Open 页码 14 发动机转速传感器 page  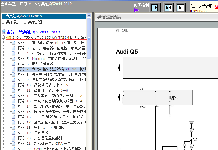pyautogui.click(x=51, y=106)
